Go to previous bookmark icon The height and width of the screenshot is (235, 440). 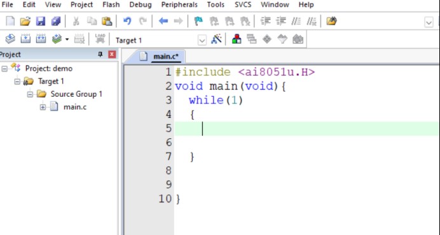click(x=214, y=21)
